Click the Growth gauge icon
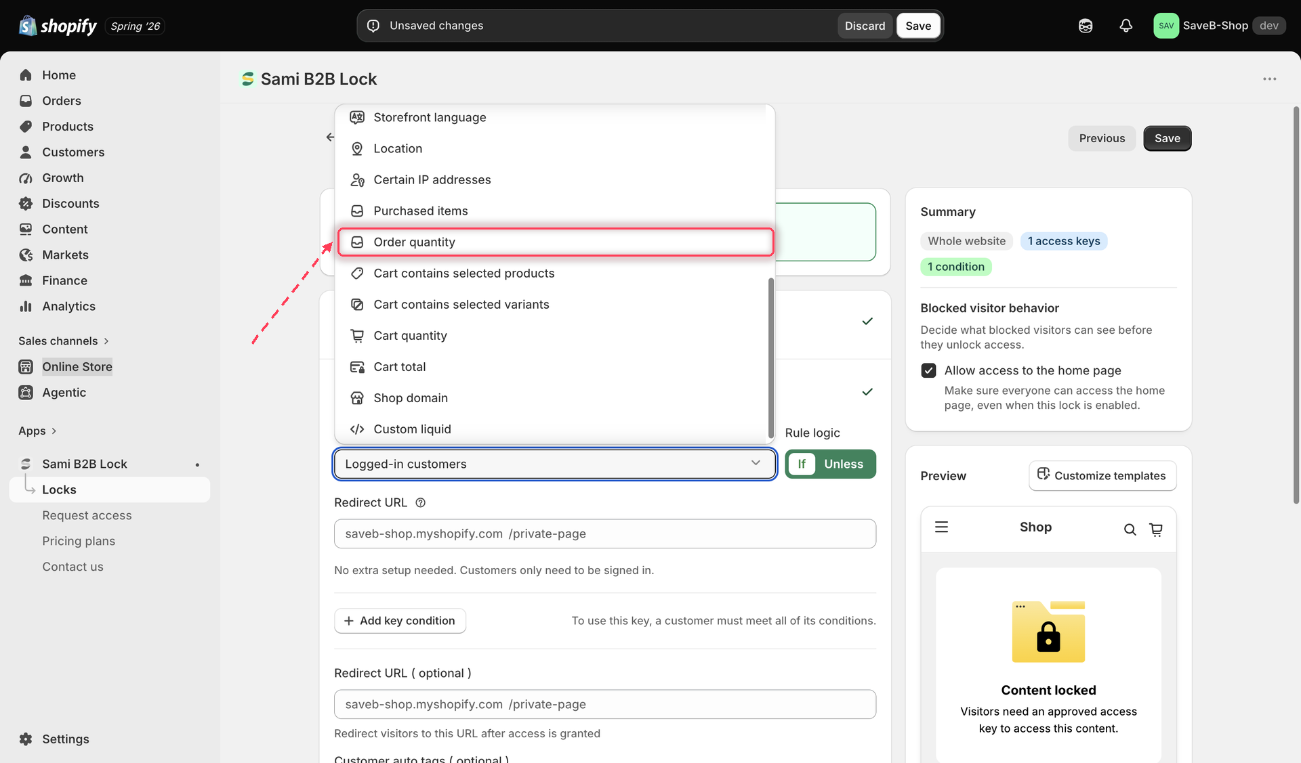 click(26, 178)
